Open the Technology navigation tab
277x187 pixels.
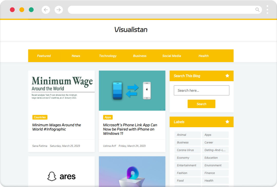tap(108, 56)
